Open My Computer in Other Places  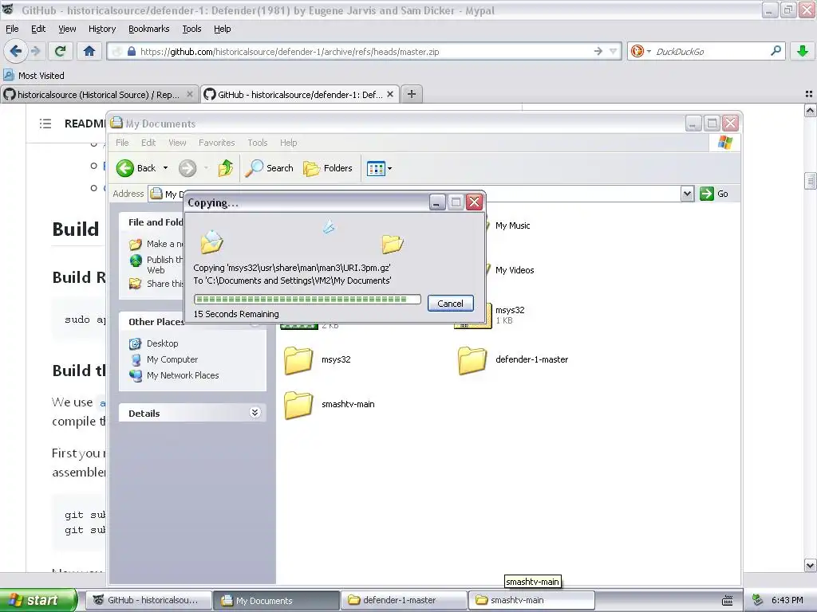pos(172,359)
